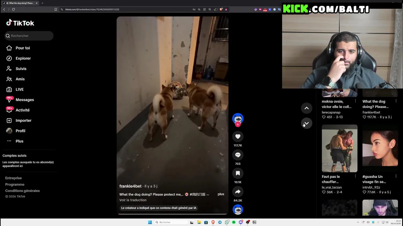Open the Explorer compass page

[x=19, y=58]
